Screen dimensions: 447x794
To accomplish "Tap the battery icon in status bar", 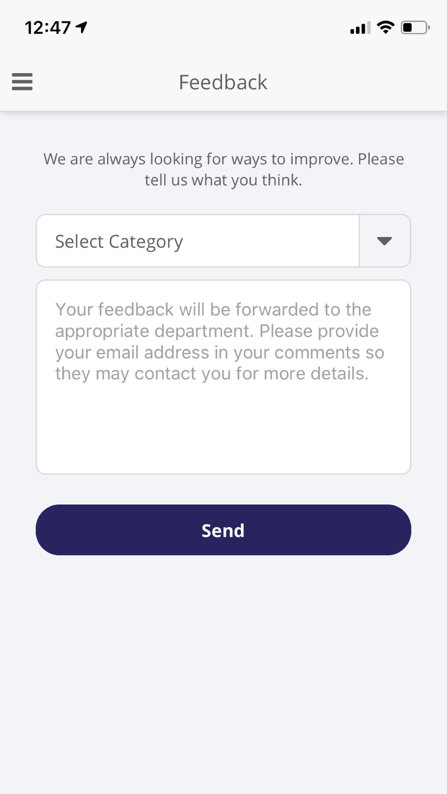I will pos(415,28).
